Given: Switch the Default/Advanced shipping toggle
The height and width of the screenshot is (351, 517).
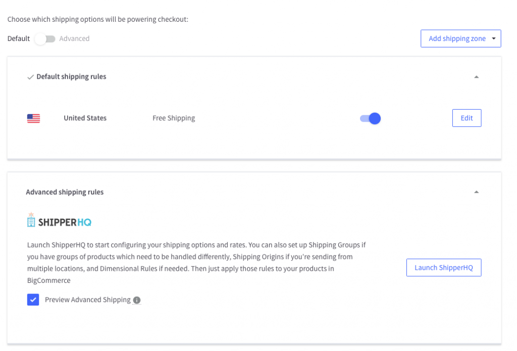Looking at the screenshot, I should (44, 39).
